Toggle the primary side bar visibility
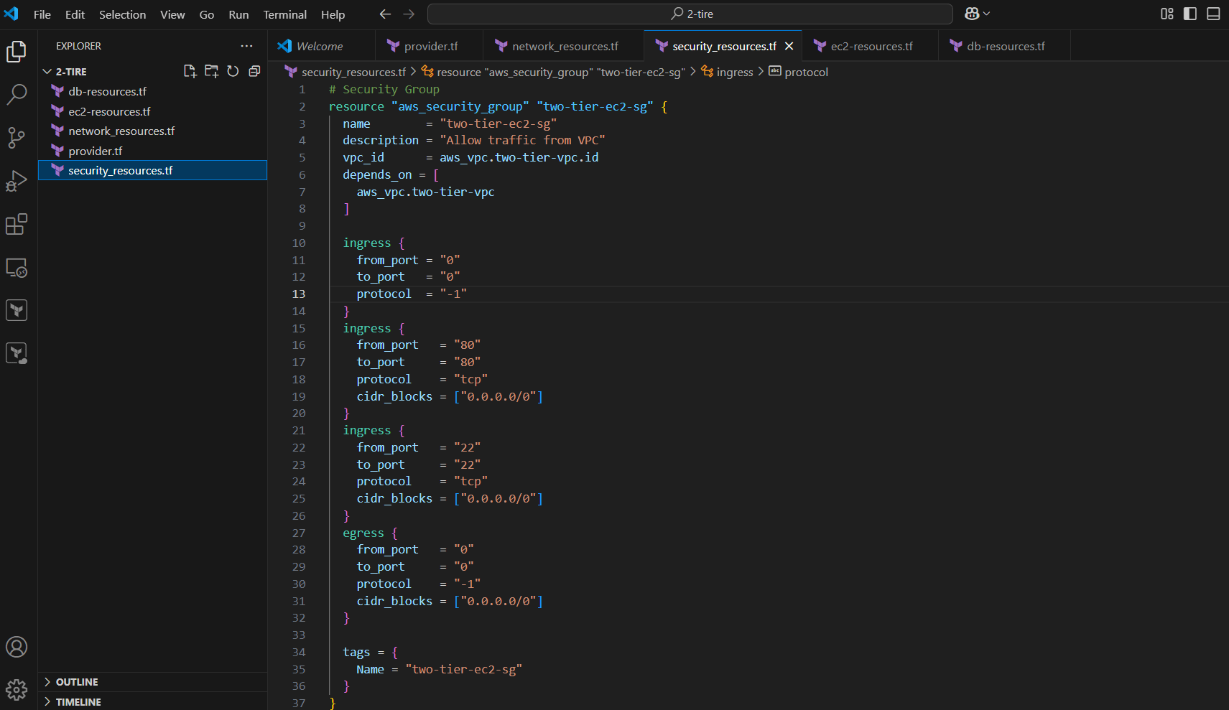 pyautogui.click(x=1190, y=14)
